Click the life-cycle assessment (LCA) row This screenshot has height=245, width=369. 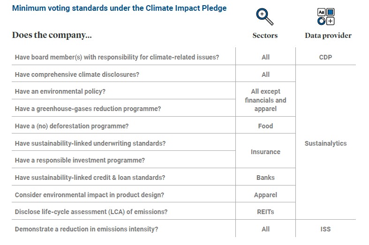pyautogui.click(x=91, y=212)
